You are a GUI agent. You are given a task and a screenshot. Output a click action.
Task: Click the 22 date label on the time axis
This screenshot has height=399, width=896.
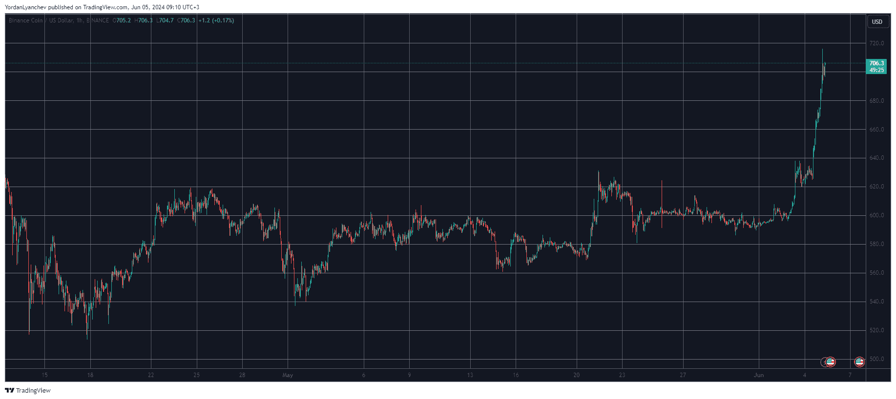pyautogui.click(x=151, y=375)
